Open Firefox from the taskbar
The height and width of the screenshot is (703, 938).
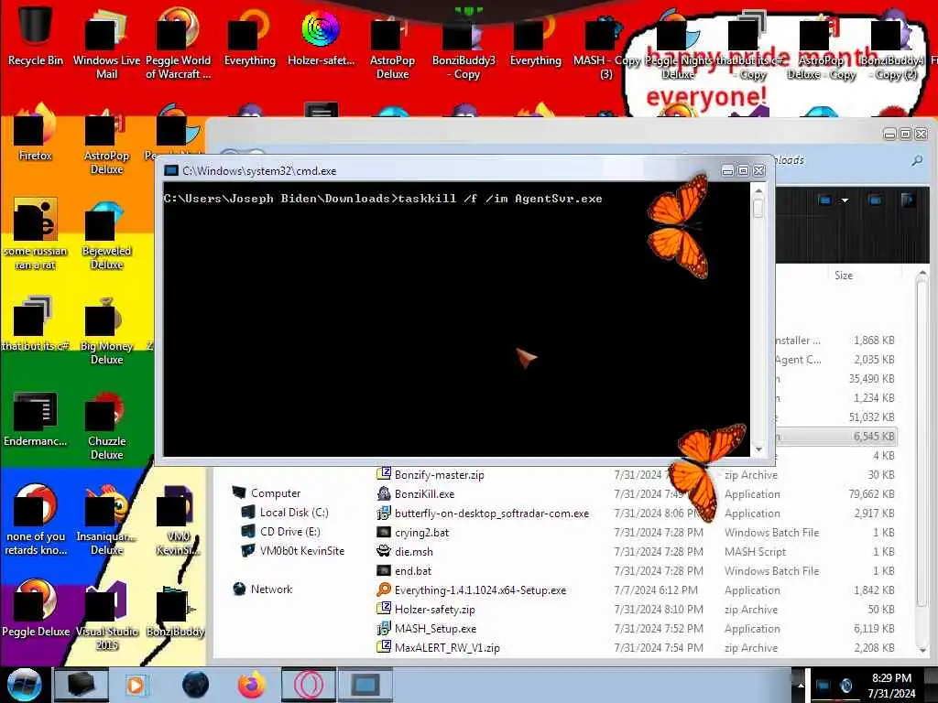[252, 685]
